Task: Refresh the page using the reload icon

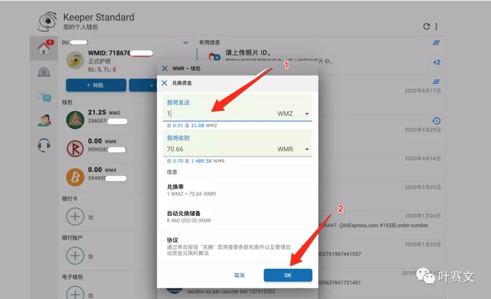Action: [x=426, y=26]
